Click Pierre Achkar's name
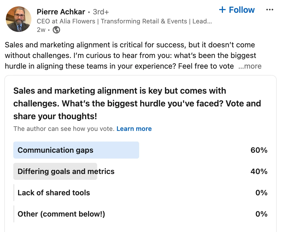Screen dimensions: 282x232 point(61,12)
